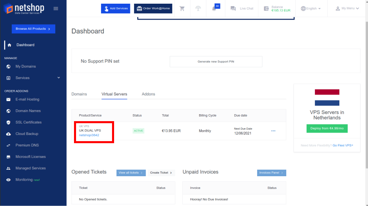
Task: Open Premium DNS in the sidebar
Action: coord(27,145)
